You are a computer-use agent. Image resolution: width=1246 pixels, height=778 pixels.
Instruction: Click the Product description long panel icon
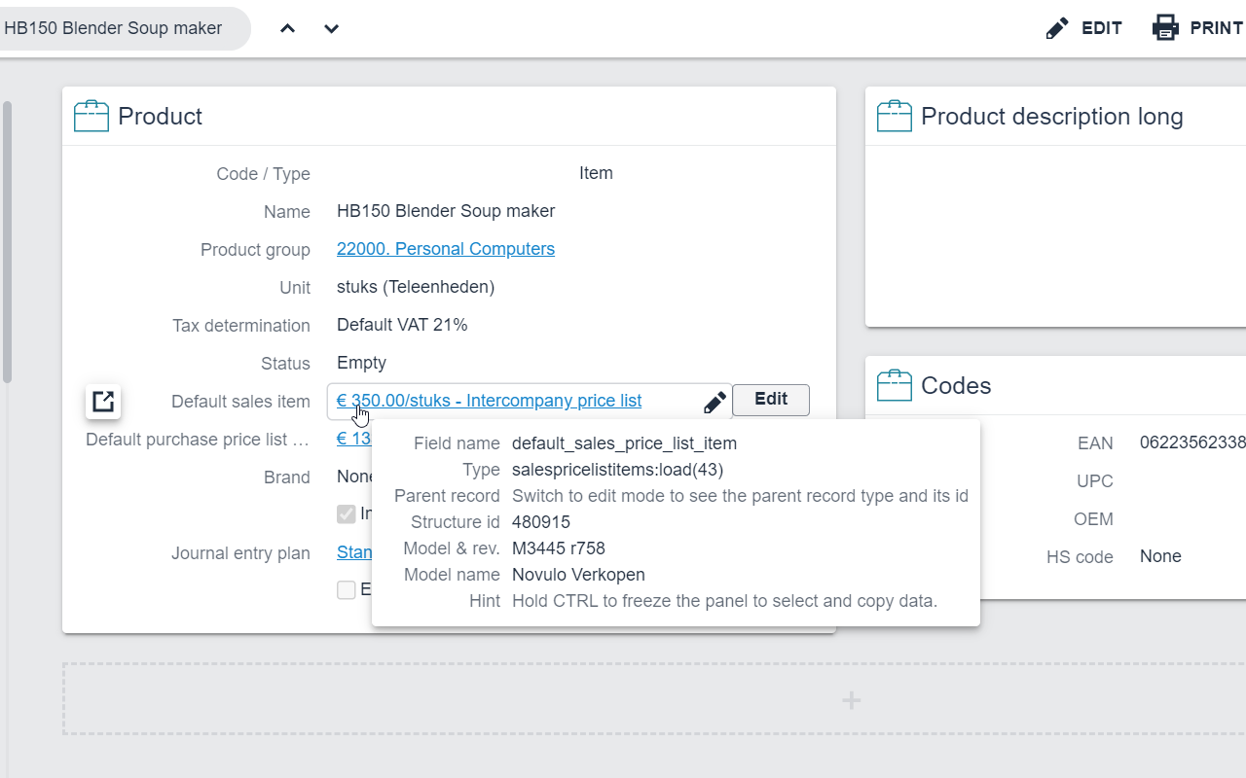coord(895,117)
